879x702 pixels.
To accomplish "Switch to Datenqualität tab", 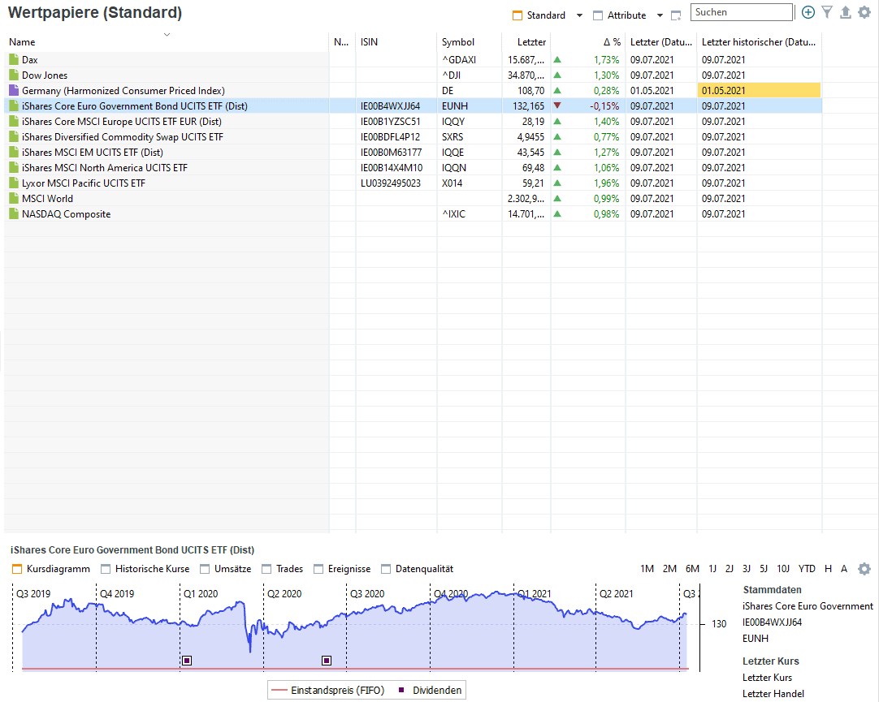I will click(417, 569).
